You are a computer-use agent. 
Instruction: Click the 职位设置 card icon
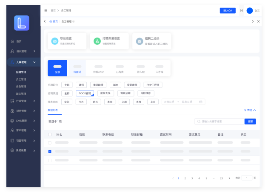55,41
